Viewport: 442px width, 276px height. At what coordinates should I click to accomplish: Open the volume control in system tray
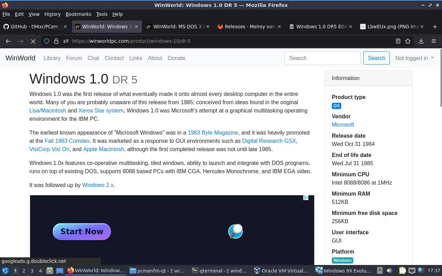[x=390, y=271]
